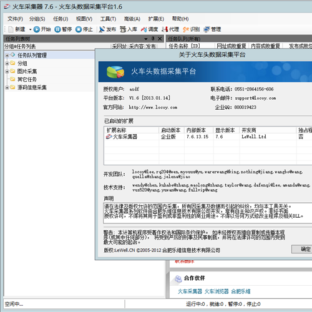Image resolution: width=312 pixels, height=312 pixels.
Task: Select the 火车采集器 extension row
Action: pos(208,137)
